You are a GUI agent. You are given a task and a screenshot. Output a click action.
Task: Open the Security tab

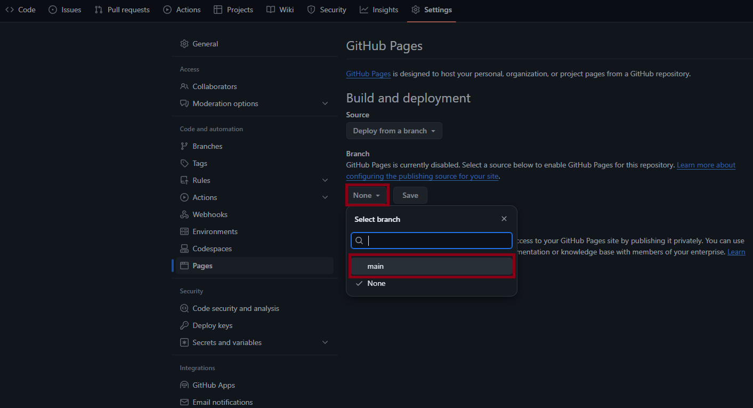point(327,10)
